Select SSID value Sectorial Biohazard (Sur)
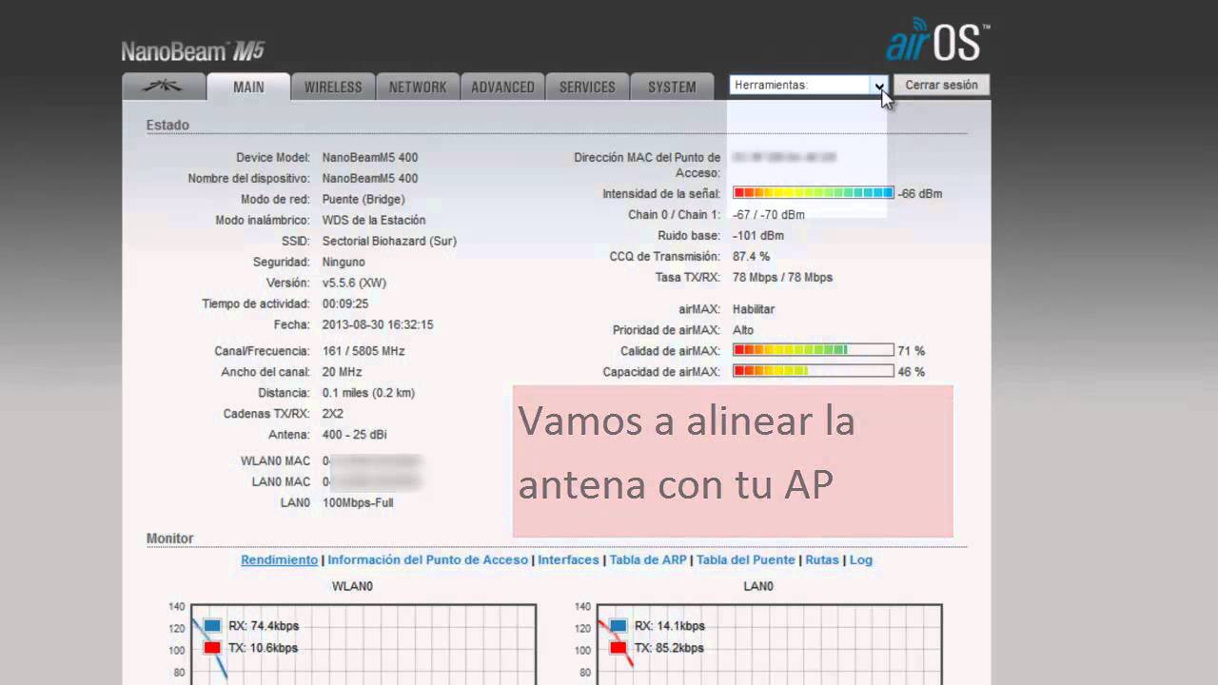This screenshot has width=1218, height=685. [x=389, y=241]
